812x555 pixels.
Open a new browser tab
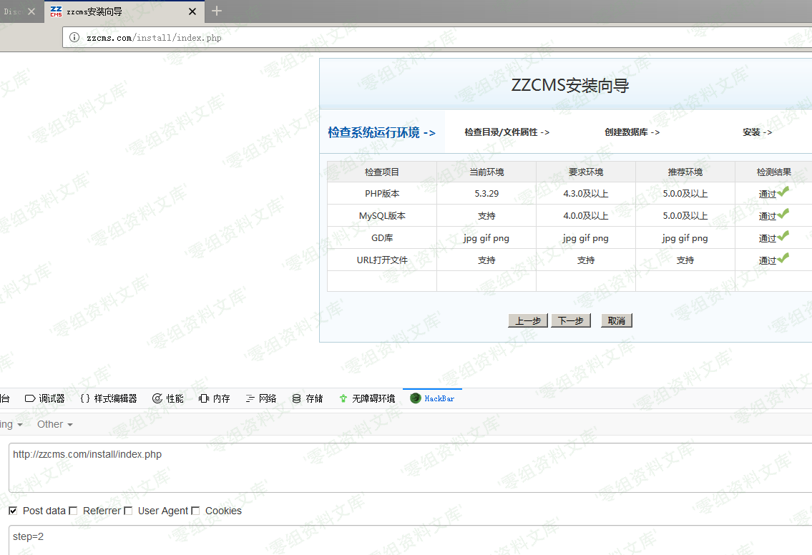(x=217, y=11)
